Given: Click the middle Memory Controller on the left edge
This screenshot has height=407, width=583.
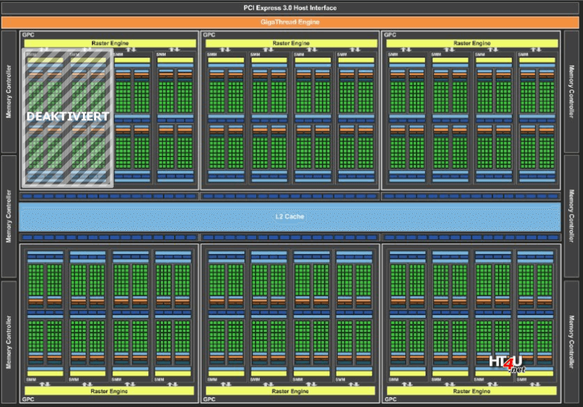Looking at the screenshot, I should [9, 216].
